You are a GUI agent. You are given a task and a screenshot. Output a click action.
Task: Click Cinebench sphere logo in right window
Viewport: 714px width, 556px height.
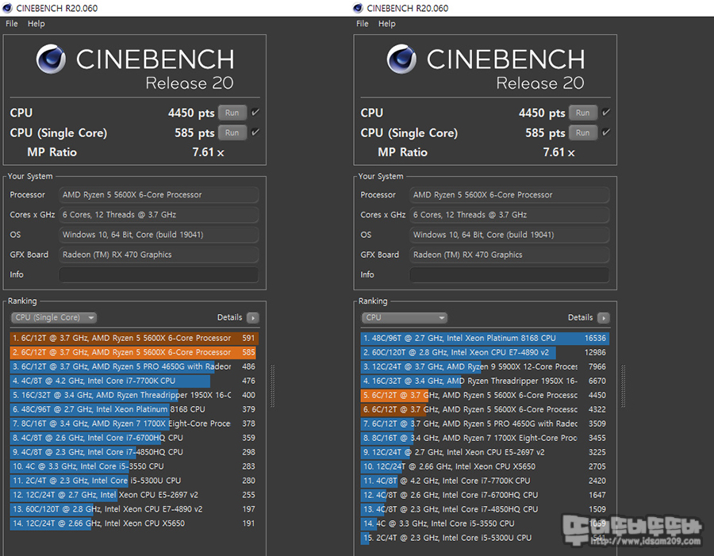point(401,59)
